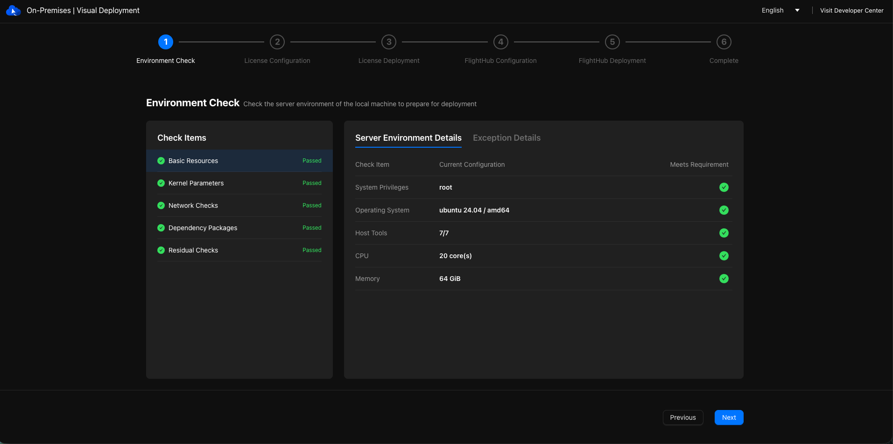Viewport: 893px width, 444px height.
Task: Click the blue cloud logo icon
Action: tap(13, 10)
